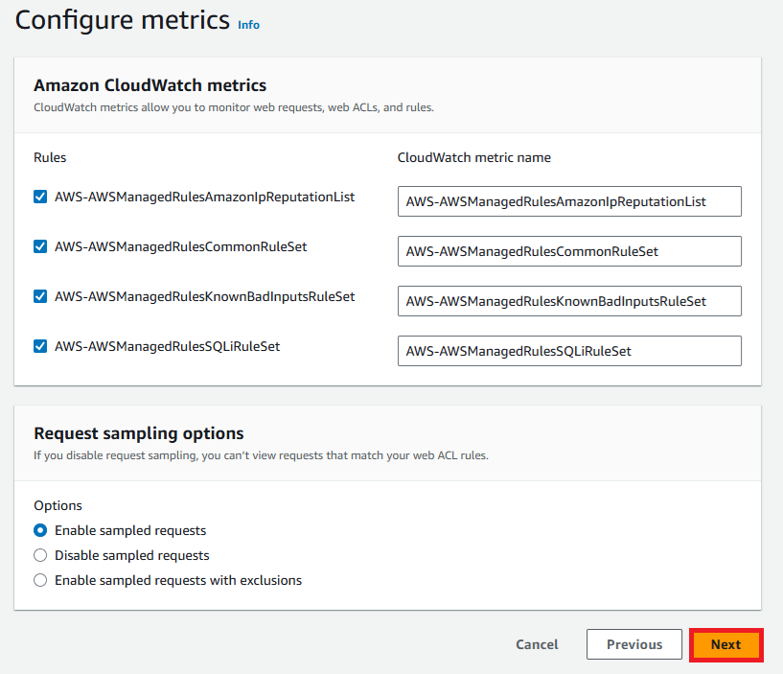The image size is (783, 674).
Task: Pick Enable sampled requests with exclusions radio
Action: pyautogui.click(x=40, y=580)
